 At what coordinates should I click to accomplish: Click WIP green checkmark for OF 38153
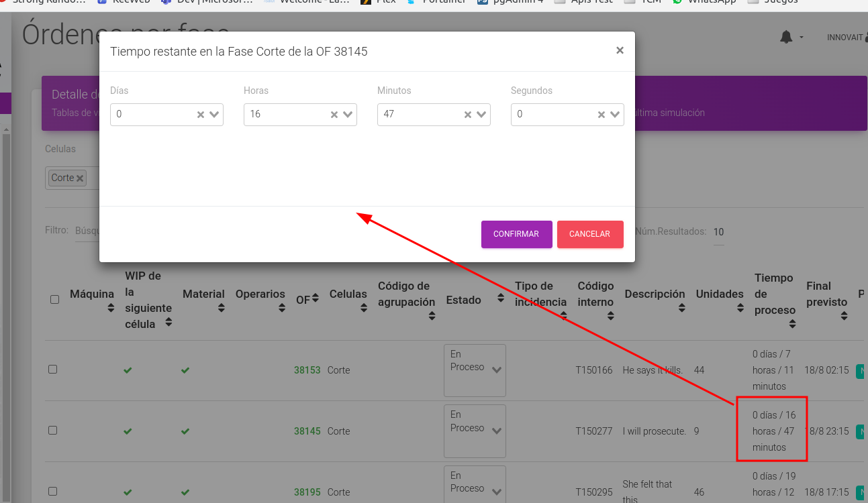128,370
